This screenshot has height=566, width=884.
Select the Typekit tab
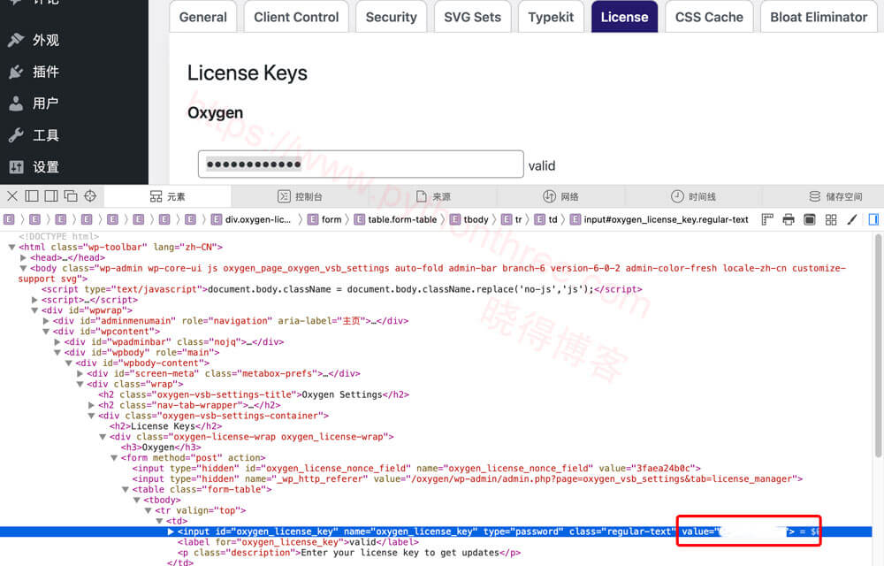(551, 17)
